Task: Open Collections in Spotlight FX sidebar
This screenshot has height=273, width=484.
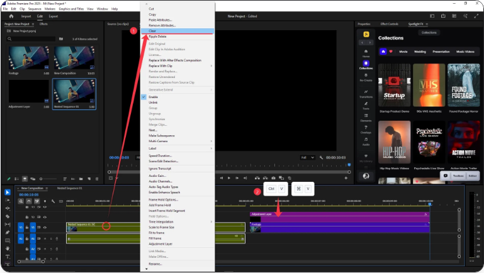Action: click(366, 64)
